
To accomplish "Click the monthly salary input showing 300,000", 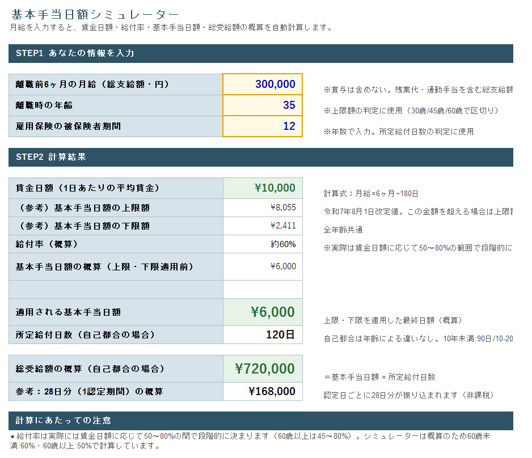I will pyautogui.click(x=263, y=84).
